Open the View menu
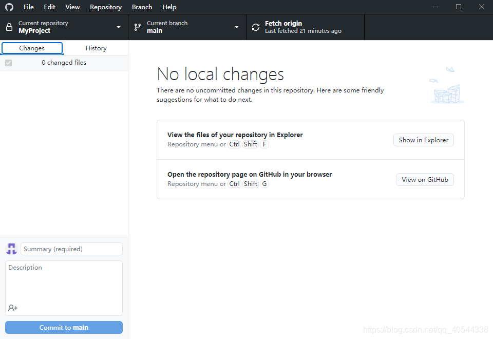493x339 pixels. (x=72, y=7)
